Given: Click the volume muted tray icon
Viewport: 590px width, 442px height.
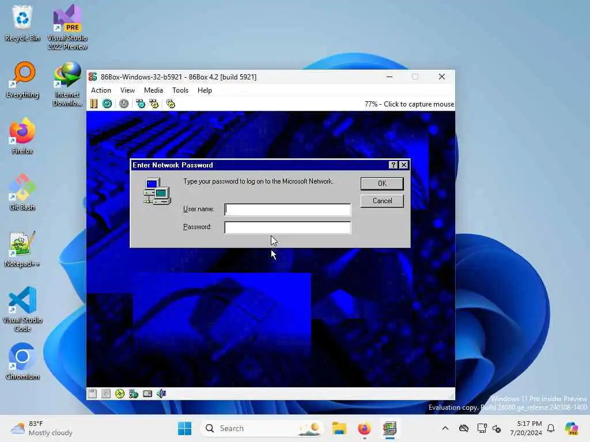Looking at the screenshot, I should point(497,428).
